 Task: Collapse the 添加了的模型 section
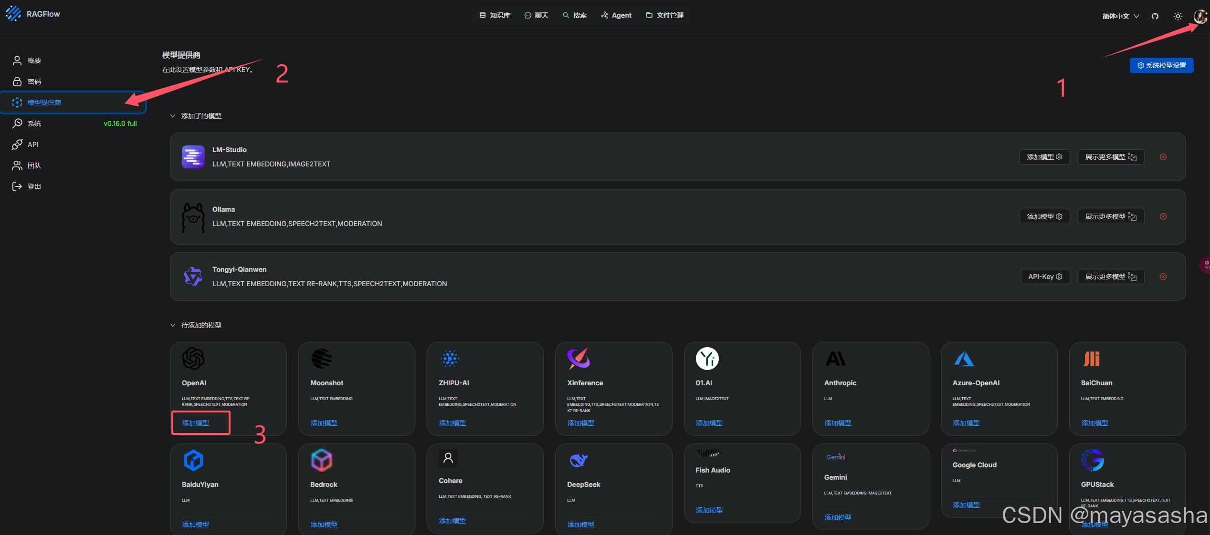[173, 116]
